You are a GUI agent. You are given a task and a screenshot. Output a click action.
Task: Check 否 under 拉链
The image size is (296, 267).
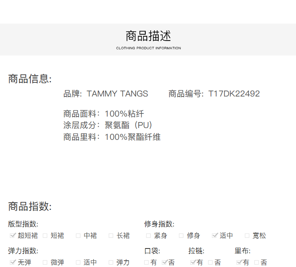pos(210,262)
